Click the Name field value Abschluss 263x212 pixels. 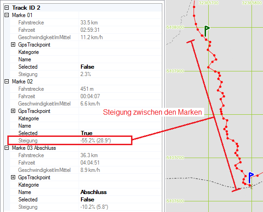93,192
